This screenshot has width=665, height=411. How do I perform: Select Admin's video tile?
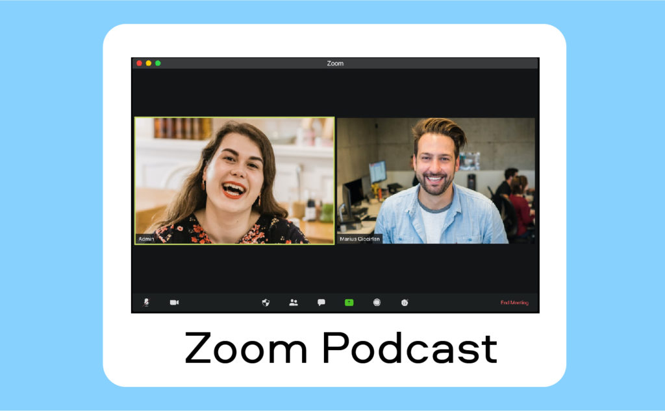[234, 182]
